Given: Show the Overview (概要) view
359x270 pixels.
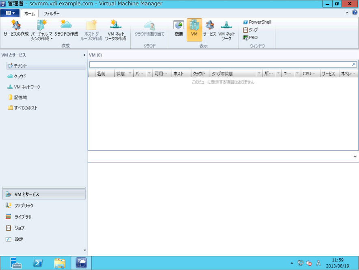Looking at the screenshot, I should (179, 28).
